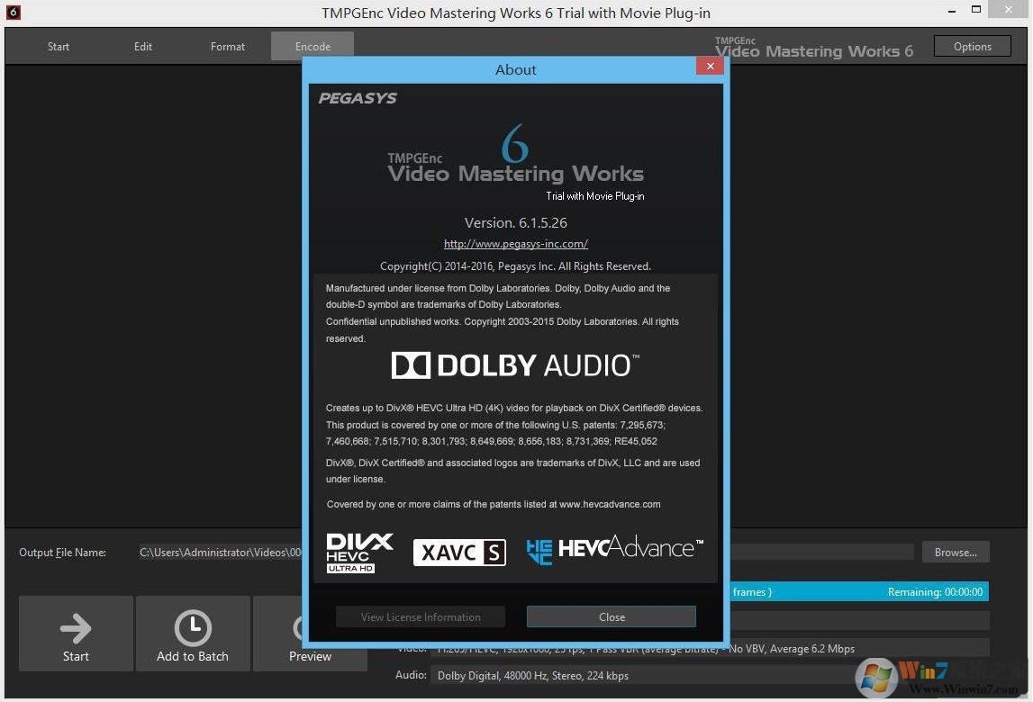This screenshot has height=702, width=1033.
Task: Open the Edit tab
Action: pyautogui.click(x=143, y=47)
